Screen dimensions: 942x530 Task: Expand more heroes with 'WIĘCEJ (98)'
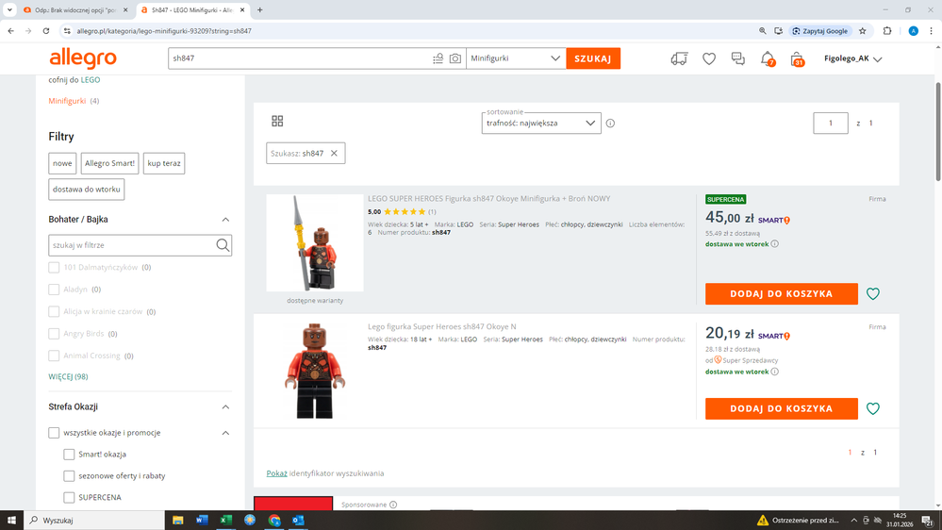click(x=68, y=377)
